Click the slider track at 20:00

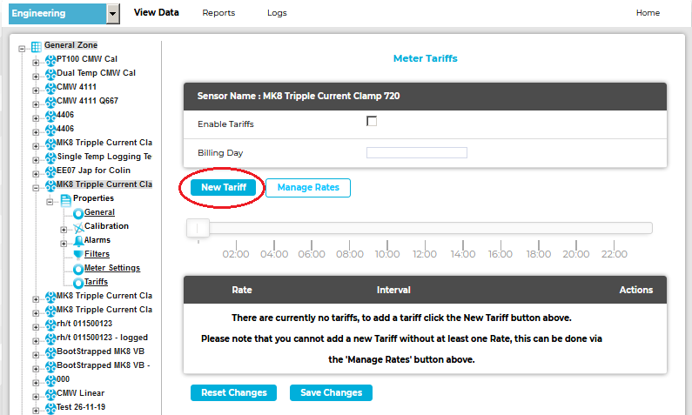pos(576,228)
